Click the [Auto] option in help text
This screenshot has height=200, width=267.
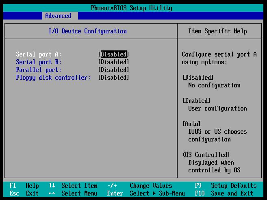[191, 124]
